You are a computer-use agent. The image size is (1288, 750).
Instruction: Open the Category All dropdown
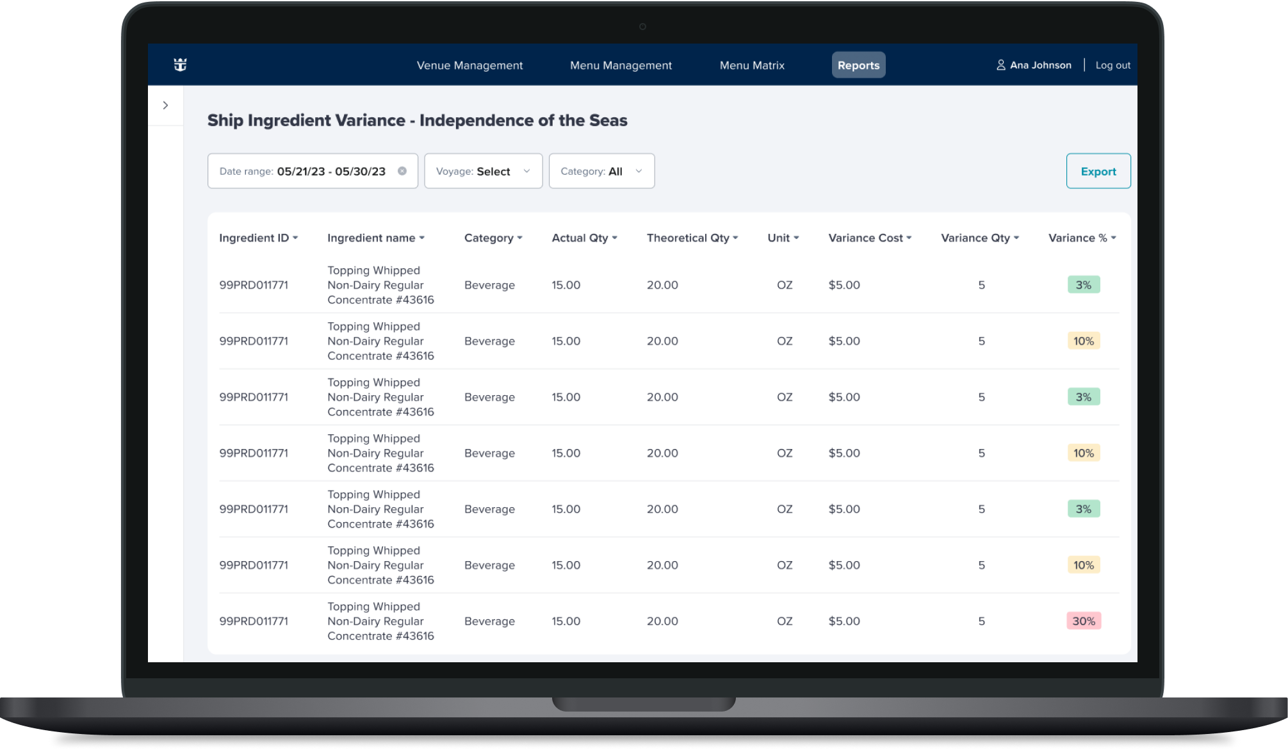(x=601, y=171)
